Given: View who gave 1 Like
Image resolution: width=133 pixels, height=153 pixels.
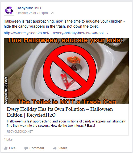Looking at the screenshot, I should [8, 139].
